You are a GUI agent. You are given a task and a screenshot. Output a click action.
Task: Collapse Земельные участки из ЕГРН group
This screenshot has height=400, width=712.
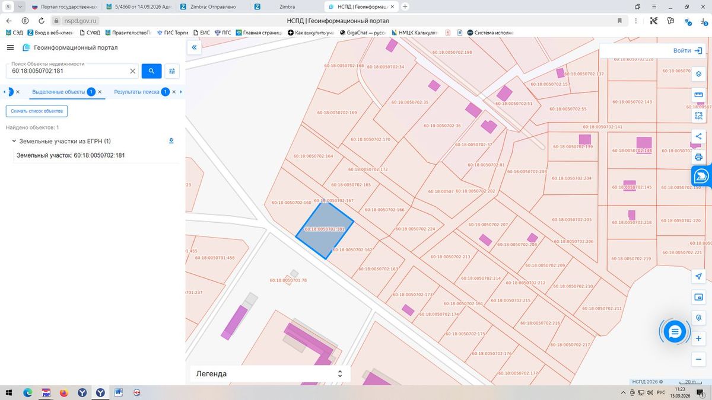coord(14,141)
